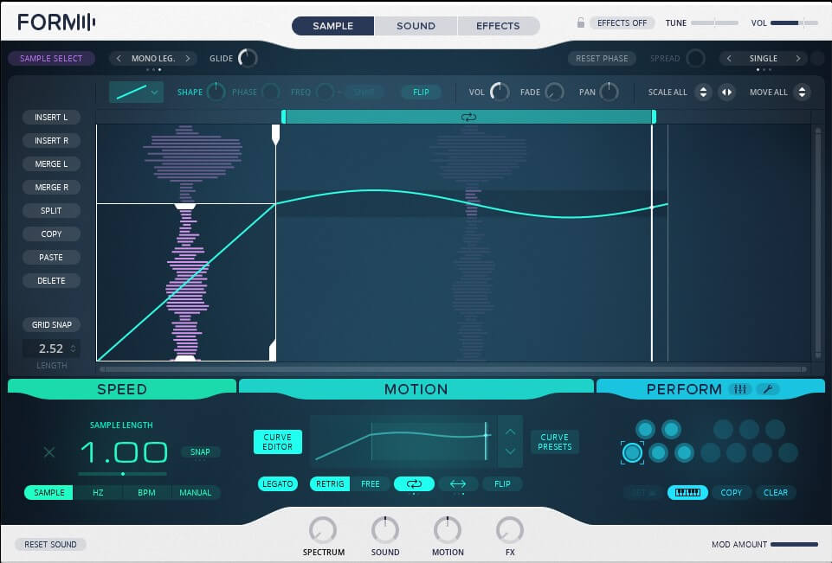Click the loop mode icon in Motion
Image resolution: width=832 pixels, height=563 pixels.
click(414, 484)
